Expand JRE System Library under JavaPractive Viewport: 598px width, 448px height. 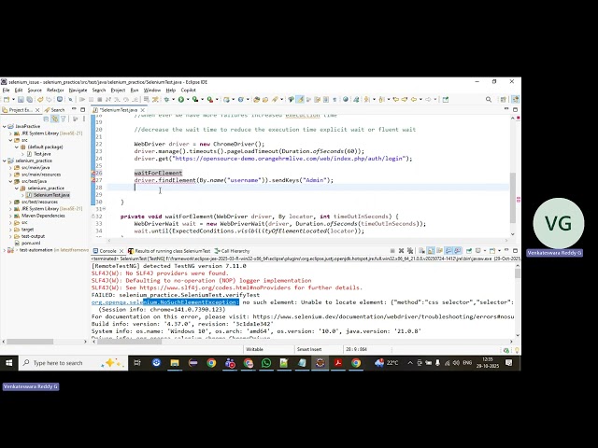10,133
